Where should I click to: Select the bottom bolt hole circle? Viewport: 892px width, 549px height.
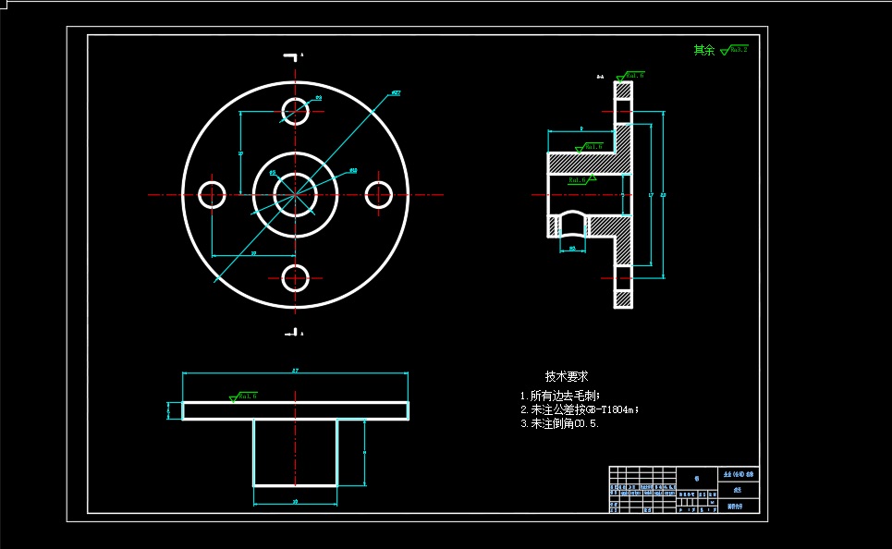(x=295, y=278)
